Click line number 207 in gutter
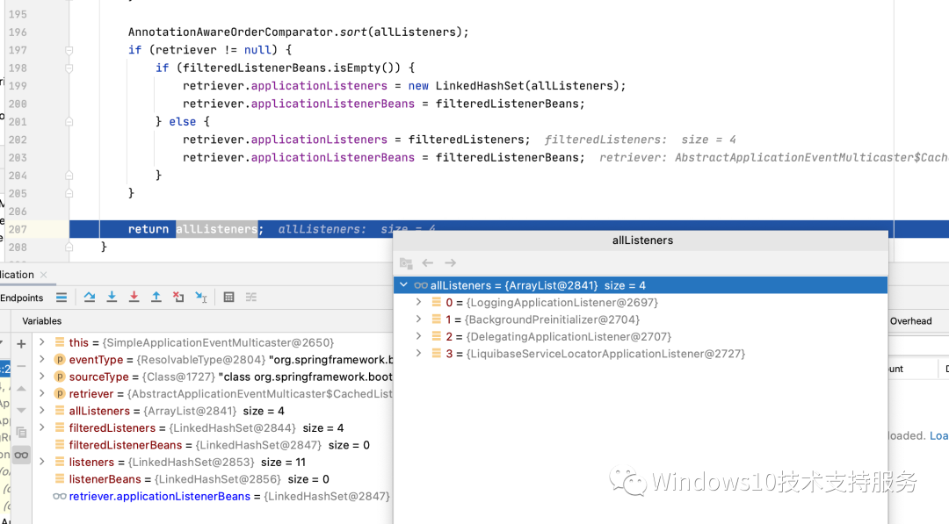 pos(18,229)
